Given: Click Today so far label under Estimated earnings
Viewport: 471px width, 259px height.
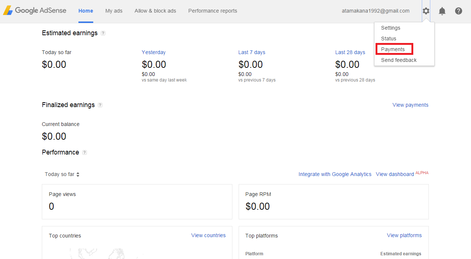Looking at the screenshot, I should tap(57, 52).
